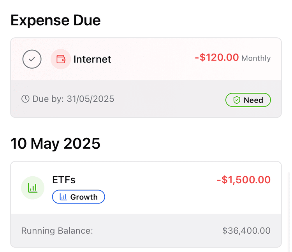Mark the Internet expense as paid
Viewport: 292px width, 252px height.
[x=32, y=59]
